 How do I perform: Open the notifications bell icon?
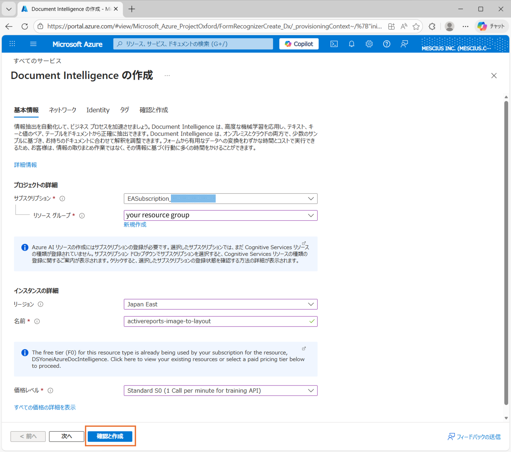pos(351,44)
